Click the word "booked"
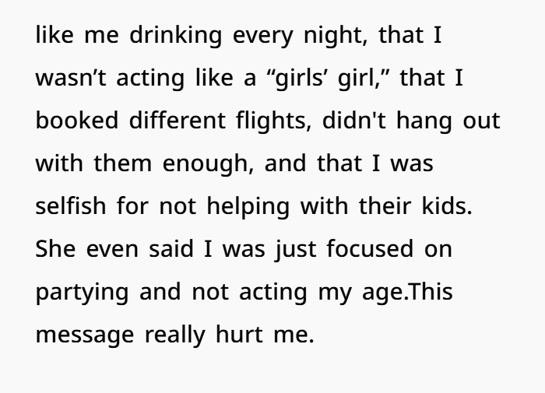 (77, 121)
